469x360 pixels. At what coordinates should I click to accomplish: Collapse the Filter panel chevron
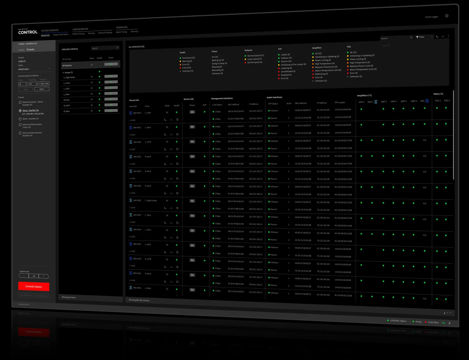click(432, 37)
